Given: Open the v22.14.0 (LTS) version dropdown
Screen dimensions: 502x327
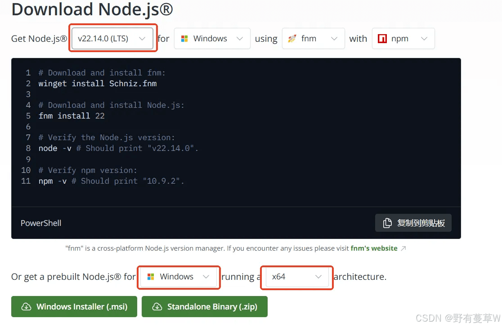Looking at the screenshot, I should point(112,38).
